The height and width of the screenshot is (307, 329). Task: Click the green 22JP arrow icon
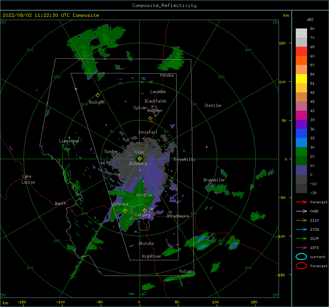[301, 238]
